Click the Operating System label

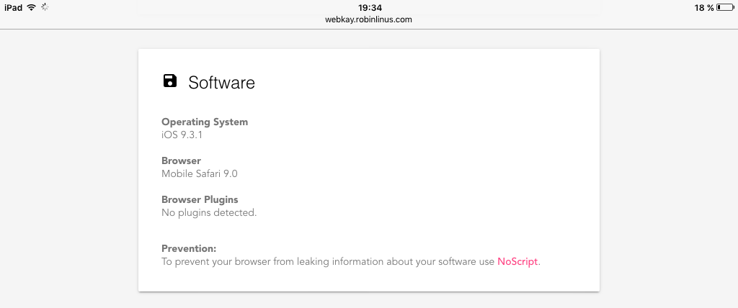pos(205,122)
